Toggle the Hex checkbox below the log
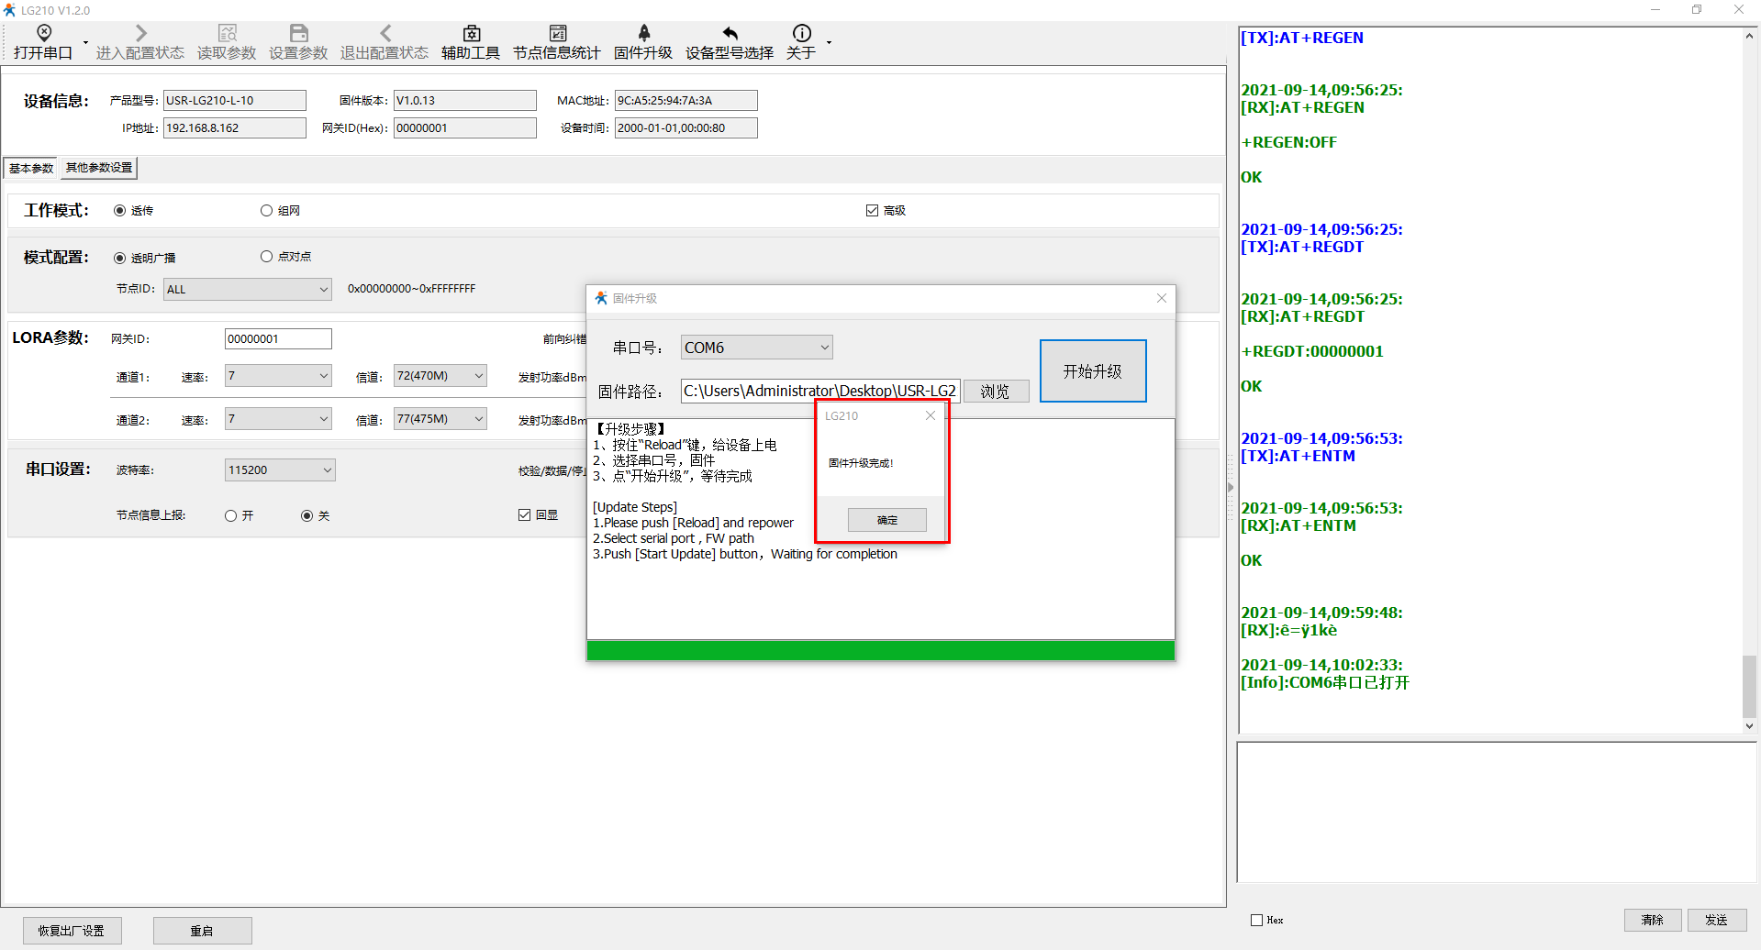Image resolution: width=1761 pixels, height=950 pixels. click(x=1256, y=920)
